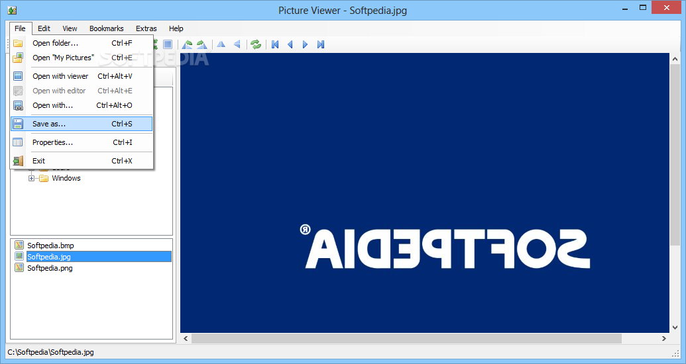Screen dimensions: 686x364
Task: Click the floppy disk Save as icon
Action: coord(18,124)
